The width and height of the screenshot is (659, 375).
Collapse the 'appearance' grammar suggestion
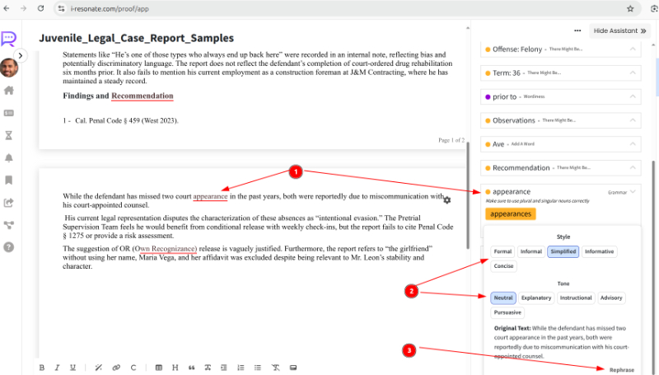(x=632, y=191)
